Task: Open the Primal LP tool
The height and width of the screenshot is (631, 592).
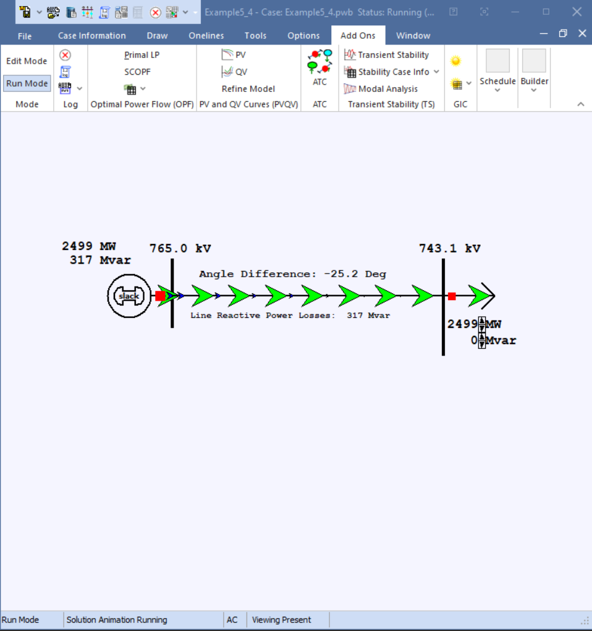Action: [141, 54]
